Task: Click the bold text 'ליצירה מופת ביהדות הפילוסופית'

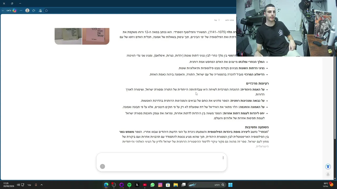Action: [x=229, y=132]
